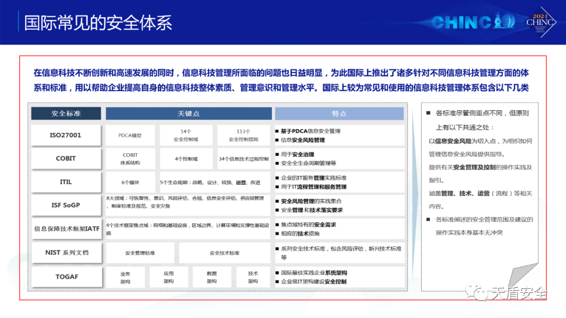Select the slide title 国际常见的安全体系

(x=98, y=22)
